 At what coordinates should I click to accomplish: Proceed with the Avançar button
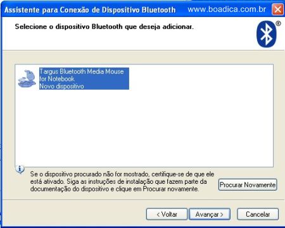(x=210, y=214)
